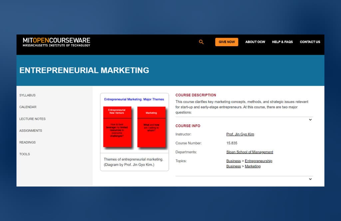The height and width of the screenshot is (221, 341).
Task: Click the Course Info heading
Action: tap(188, 126)
